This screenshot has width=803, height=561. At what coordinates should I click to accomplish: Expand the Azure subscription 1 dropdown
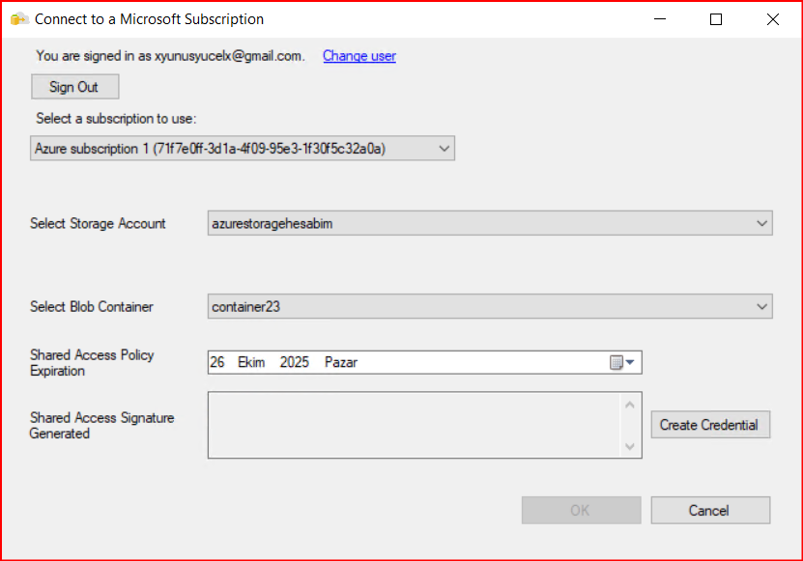444,149
